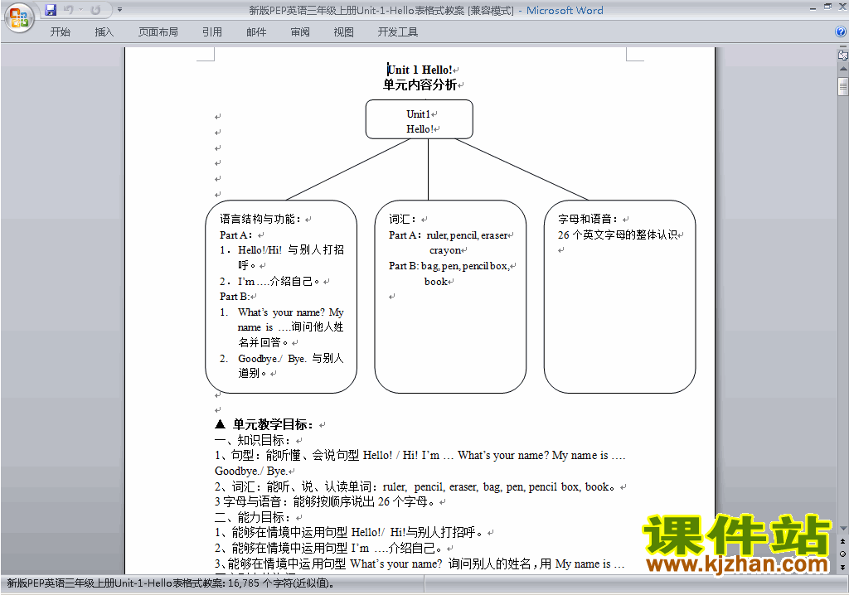Click the line starting "2、词汇：能听、说"
The image size is (849, 595).
pyautogui.click(x=415, y=486)
